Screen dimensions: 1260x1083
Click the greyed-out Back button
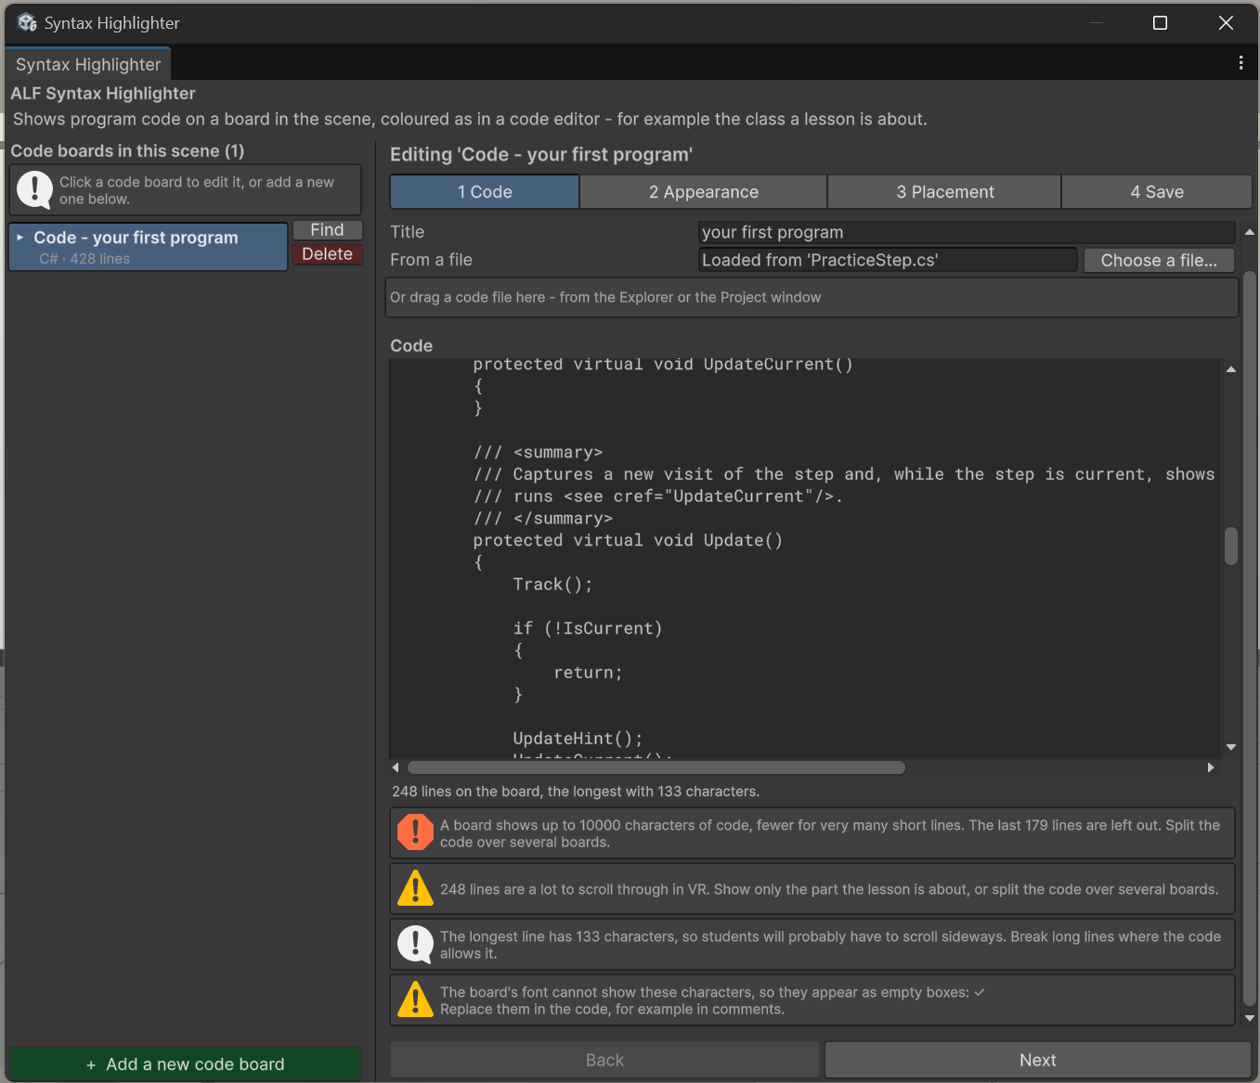pos(604,1060)
